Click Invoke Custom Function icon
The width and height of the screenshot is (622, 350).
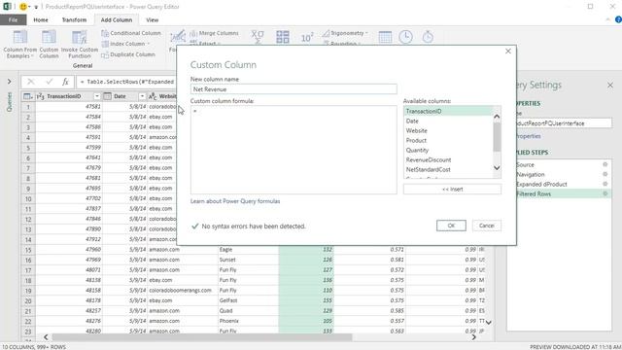[80, 38]
